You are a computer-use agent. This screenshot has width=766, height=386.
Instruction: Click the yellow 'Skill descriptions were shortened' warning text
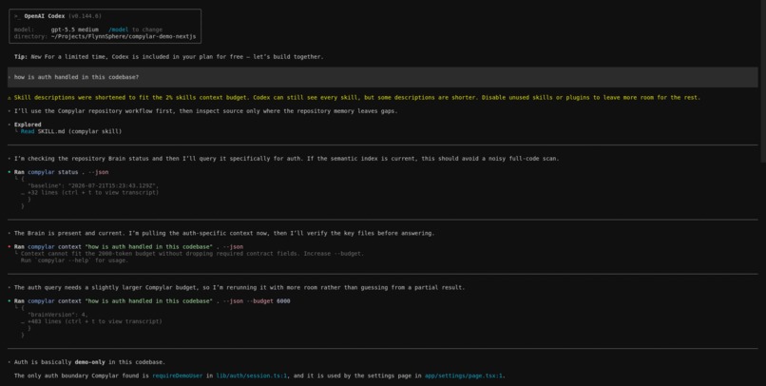(356, 98)
